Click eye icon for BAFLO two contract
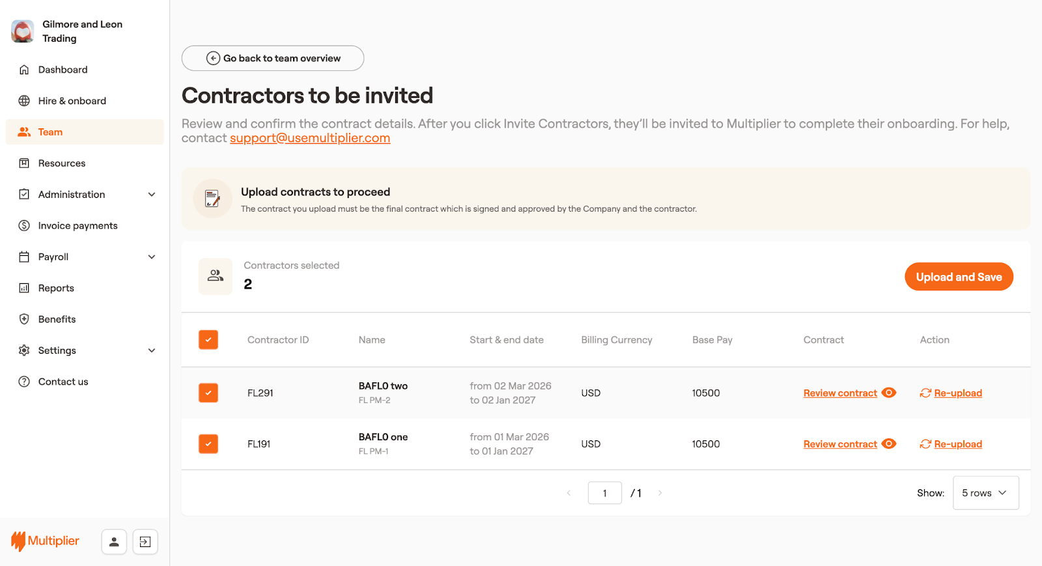The height and width of the screenshot is (566, 1042). (889, 393)
